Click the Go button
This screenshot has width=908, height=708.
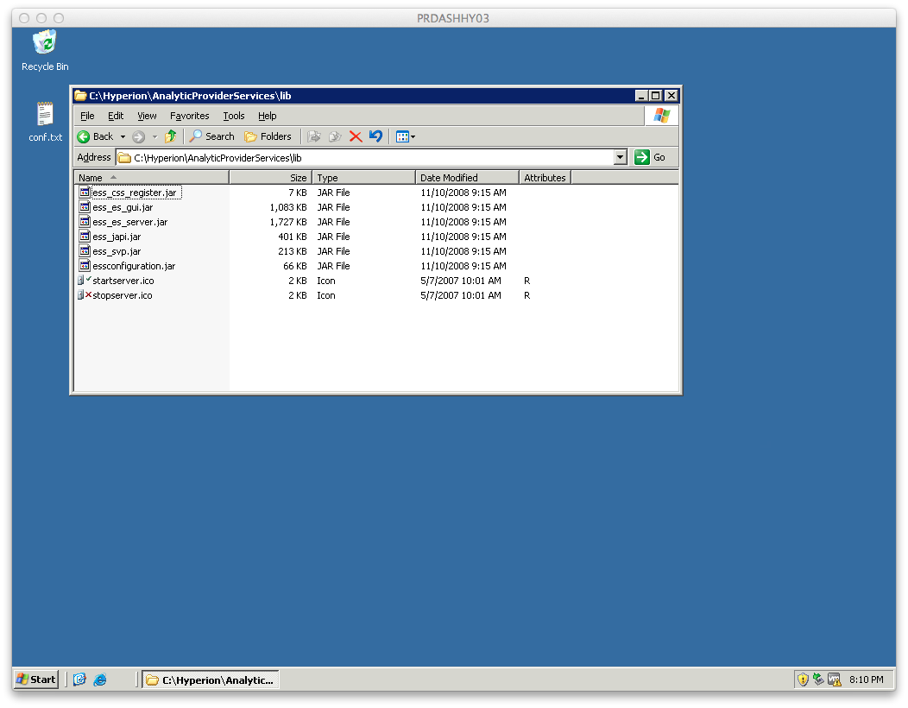[x=650, y=158]
